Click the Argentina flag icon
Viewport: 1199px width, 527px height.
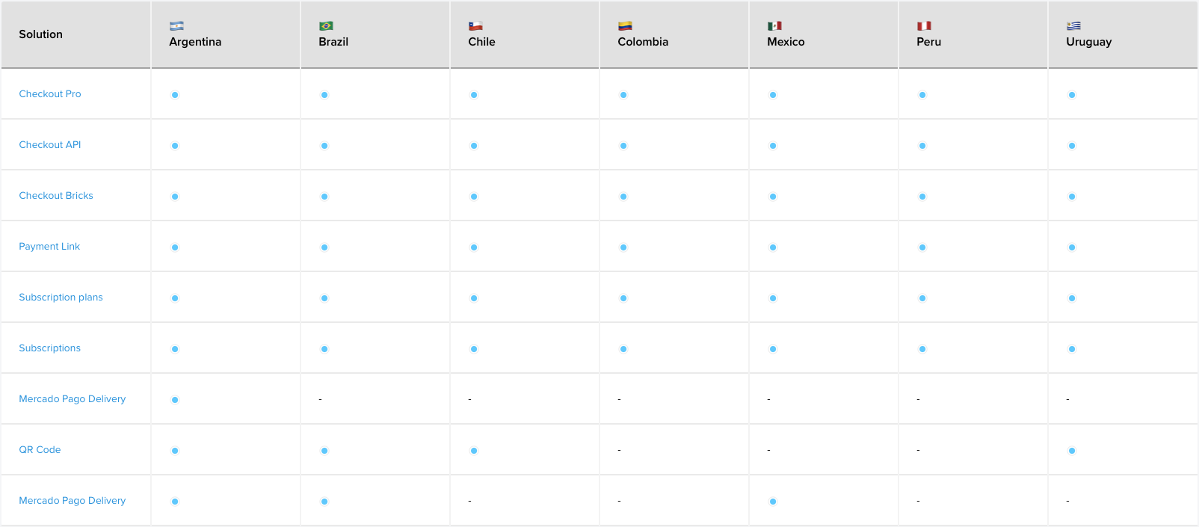pyautogui.click(x=176, y=26)
